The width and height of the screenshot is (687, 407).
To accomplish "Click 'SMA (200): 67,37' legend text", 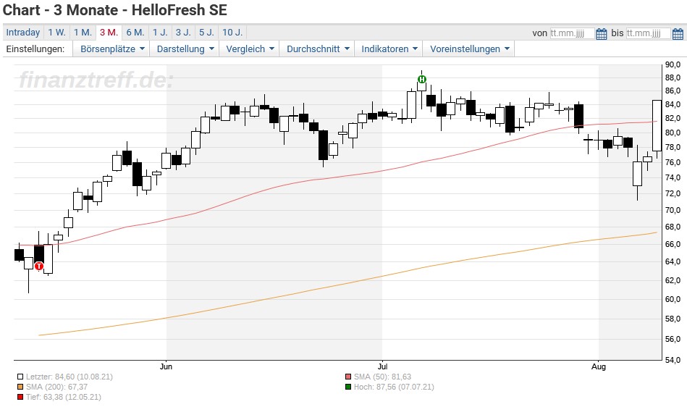I will point(56,387).
